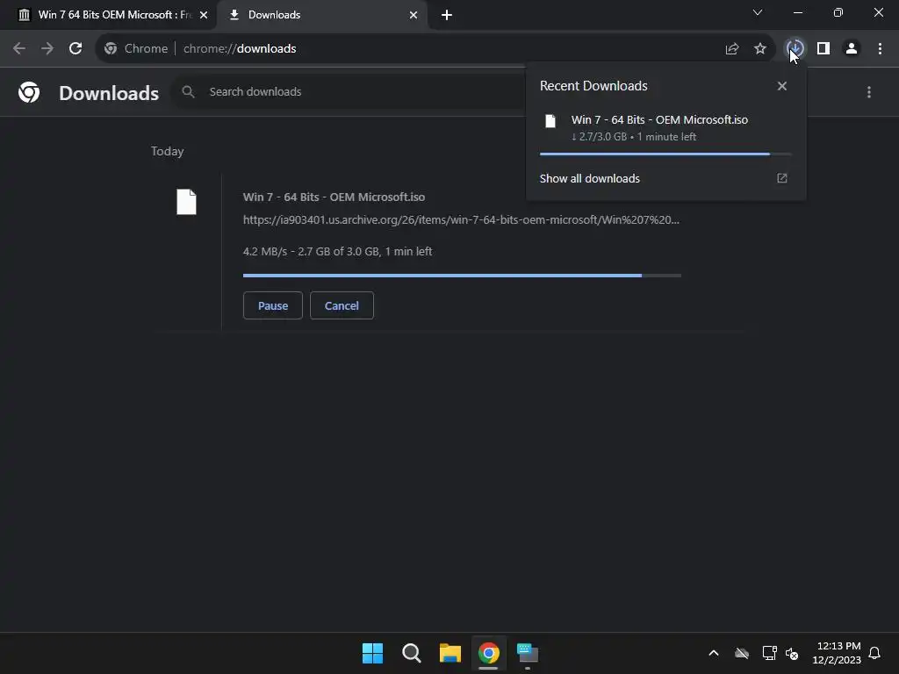Open Windows taskbar search
Image resolution: width=899 pixels, height=674 pixels.
click(x=412, y=653)
